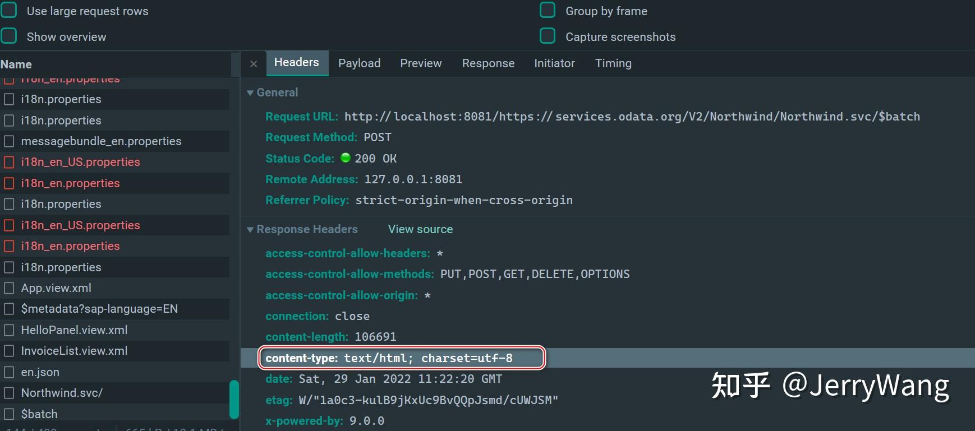Click the Remote Address value
The width and height of the screenshot is (975, 431).
[413, 179]
